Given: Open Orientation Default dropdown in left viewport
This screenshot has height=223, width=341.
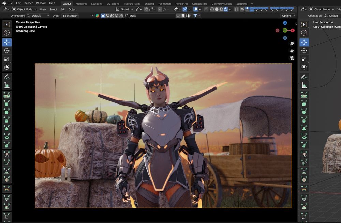Looking at the screenshot, I should pos(38,16).
